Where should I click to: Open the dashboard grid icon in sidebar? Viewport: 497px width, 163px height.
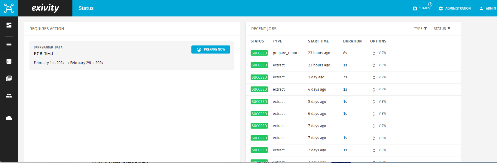click(x=9, y=25)
